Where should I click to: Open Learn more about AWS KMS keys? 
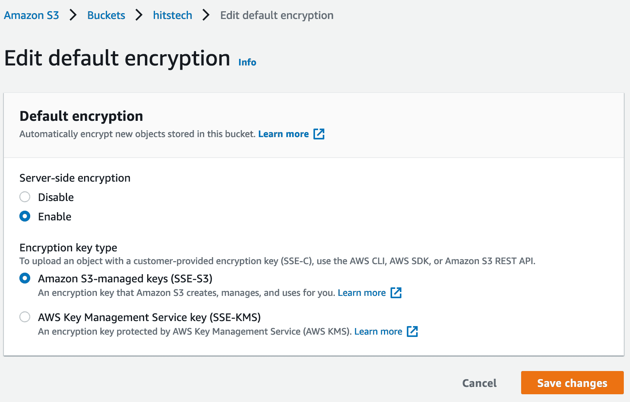pyautogui.click(x=378, y=332)
